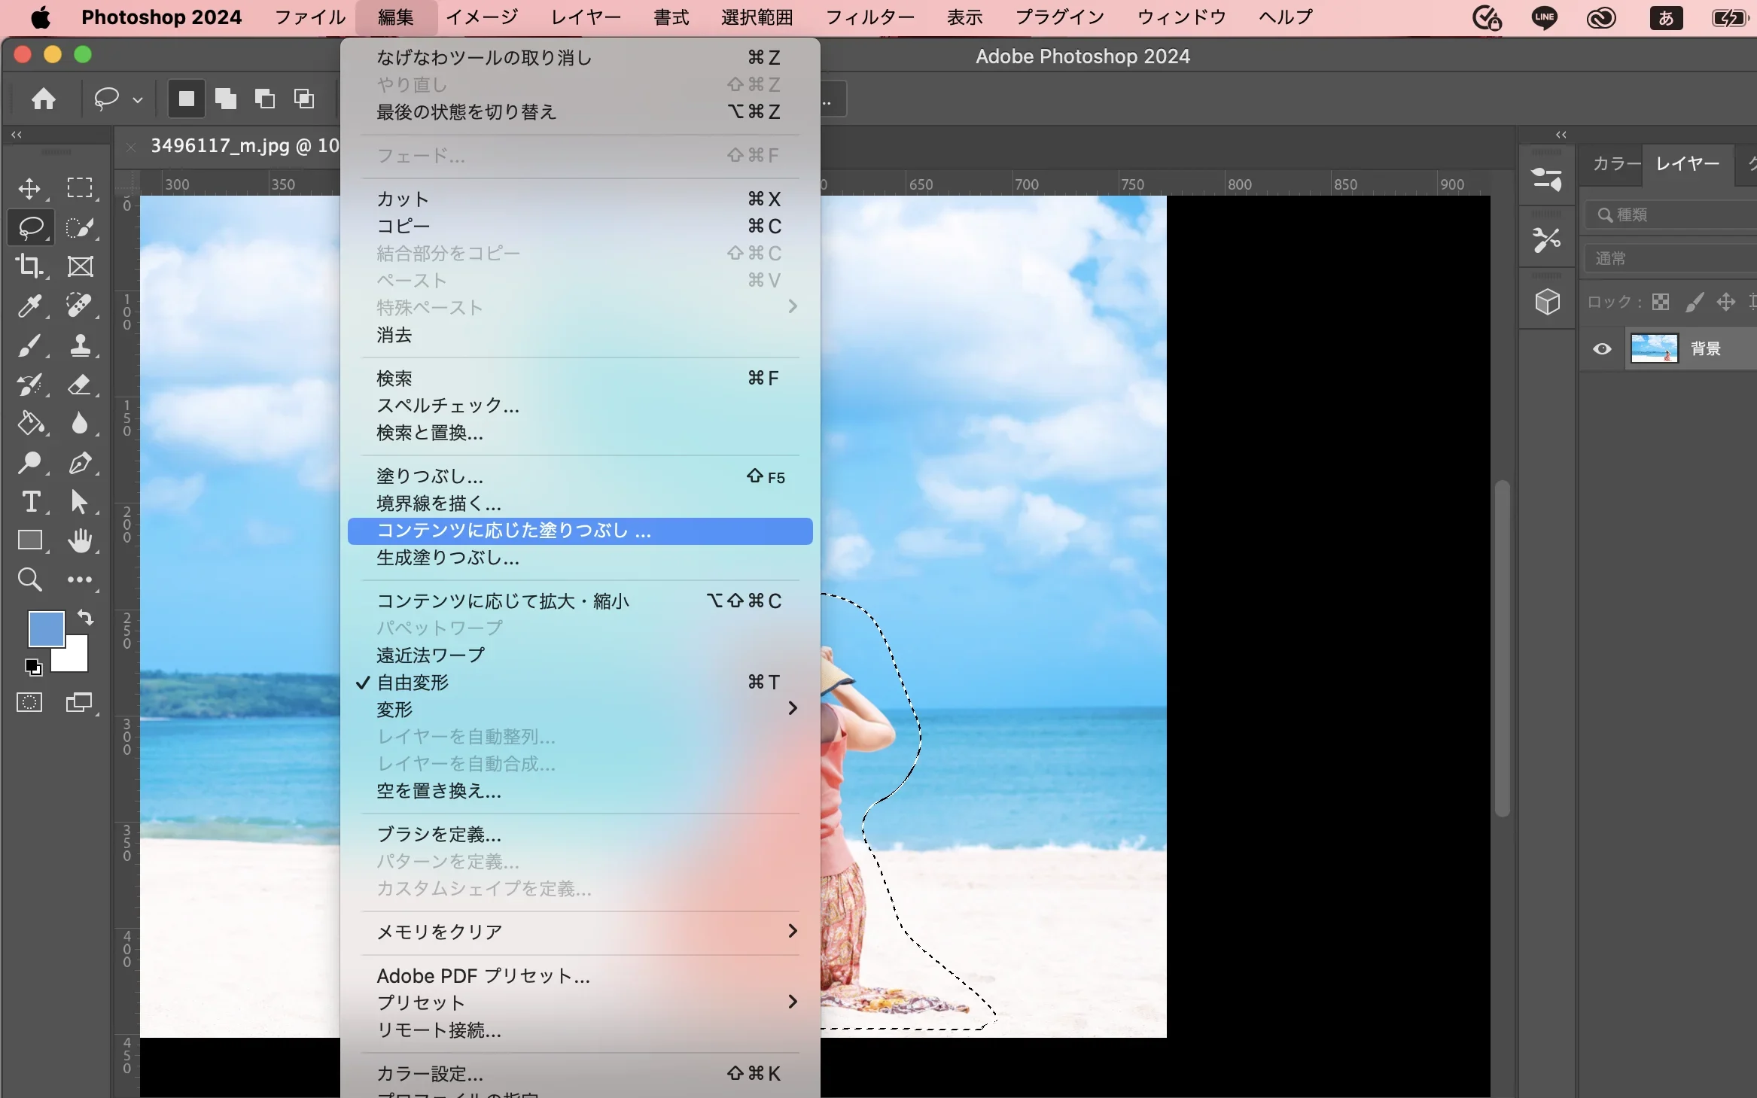The width and height of the screenshot is (1757, 1098).
Task: Select the Horizontal Type tool
Action: pos(31,501)
